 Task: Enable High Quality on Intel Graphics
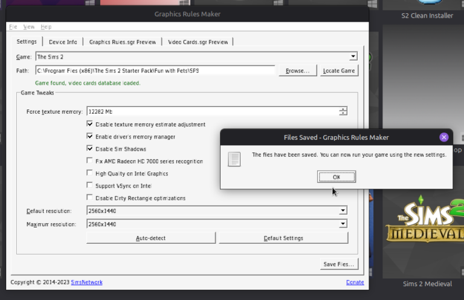point(89,173)
